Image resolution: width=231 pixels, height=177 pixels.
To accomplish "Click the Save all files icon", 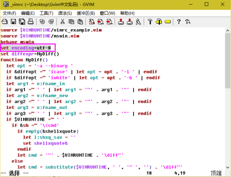I will tap(22, 22).
